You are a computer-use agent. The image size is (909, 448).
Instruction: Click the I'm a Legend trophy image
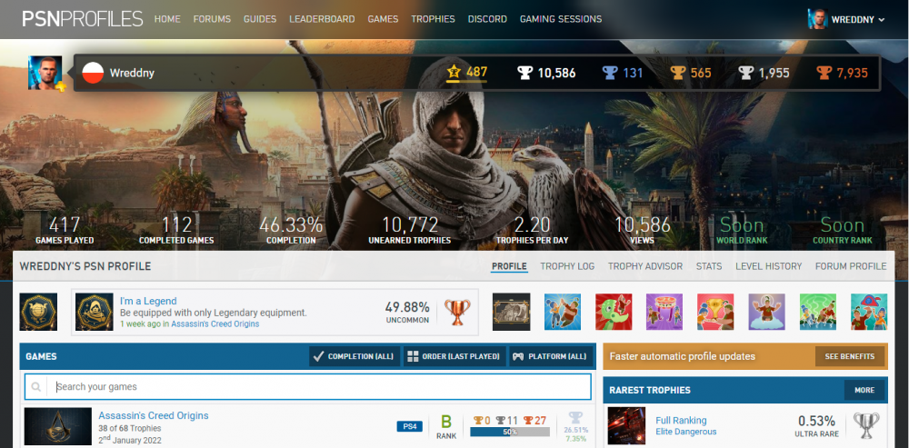tap(95, 312)
